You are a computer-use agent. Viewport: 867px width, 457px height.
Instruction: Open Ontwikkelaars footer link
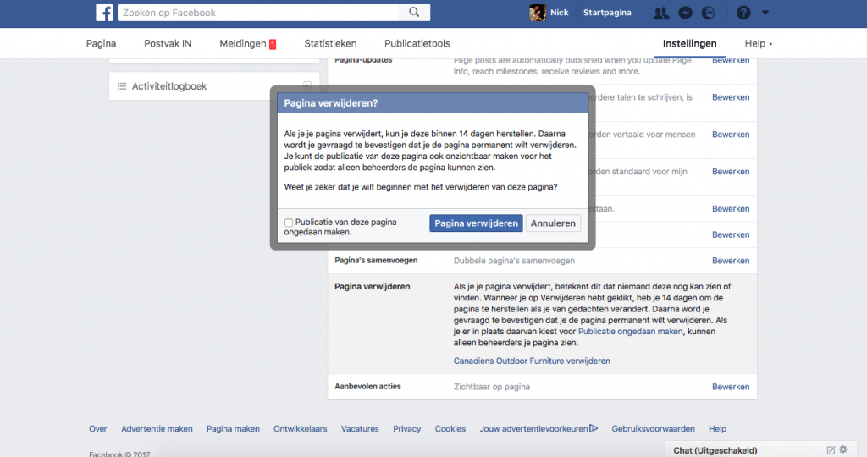301,429
